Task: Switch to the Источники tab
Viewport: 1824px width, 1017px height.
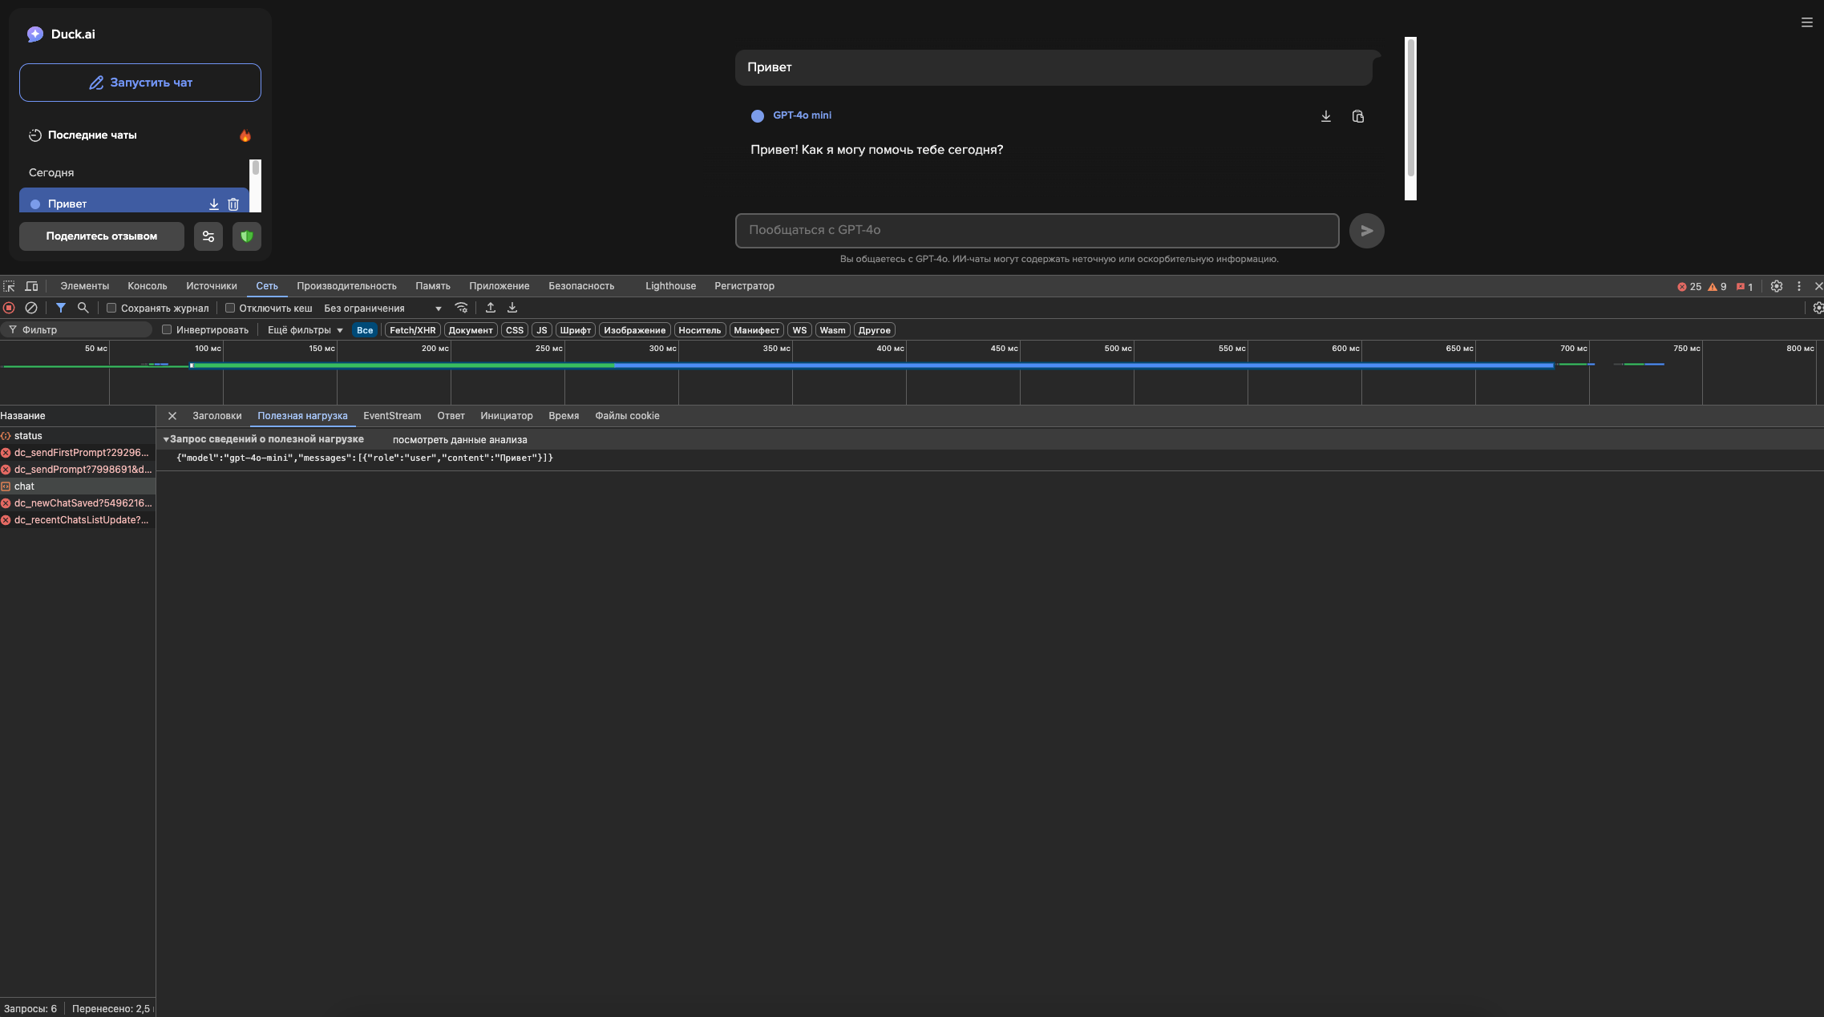Action: (212, 286)
